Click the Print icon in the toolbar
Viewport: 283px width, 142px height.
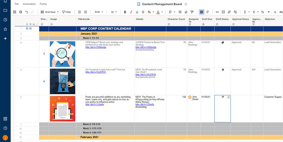pyautogui.click(x=21, y=12)
